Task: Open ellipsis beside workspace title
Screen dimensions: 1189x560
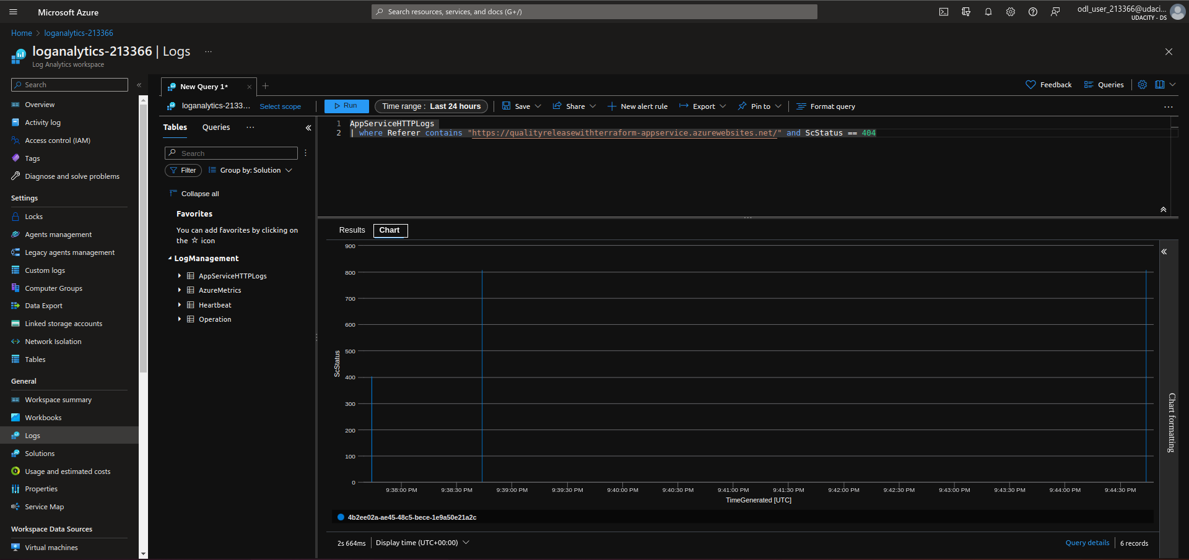Action: pyautogui.click(x=209, y=51)
